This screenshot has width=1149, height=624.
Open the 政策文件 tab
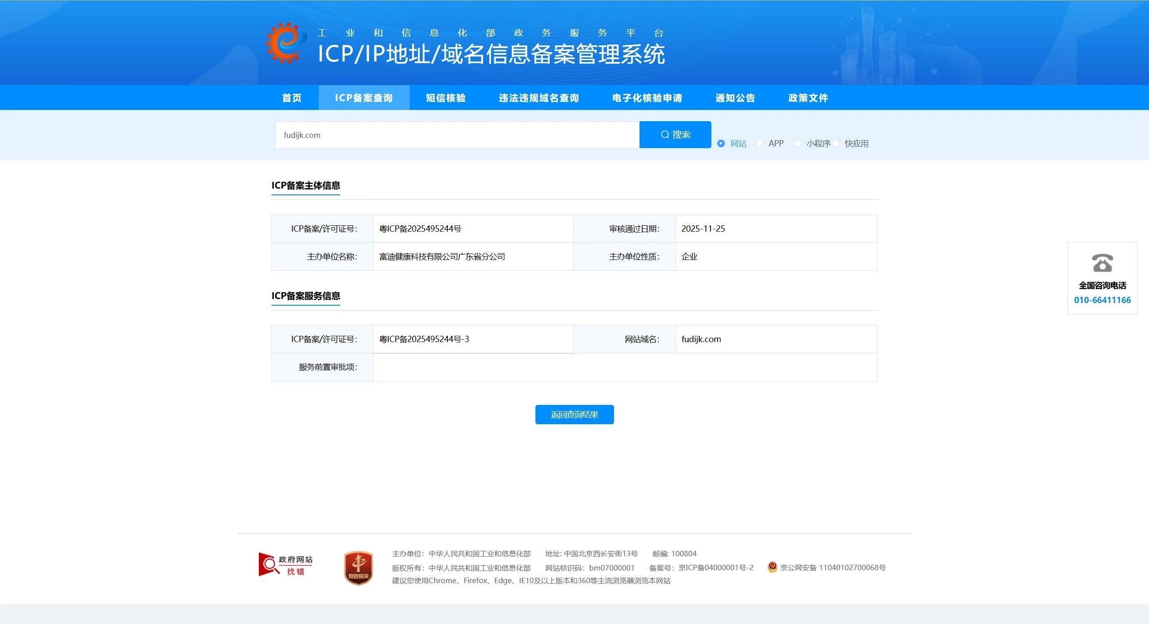(x=808, y=98)
